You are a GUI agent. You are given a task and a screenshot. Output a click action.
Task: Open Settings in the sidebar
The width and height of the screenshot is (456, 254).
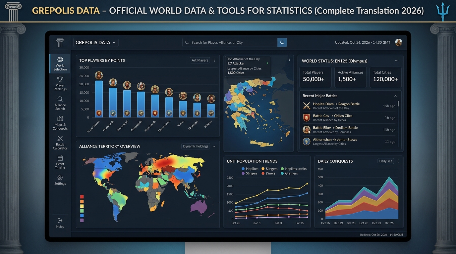(x=60, y=180)
